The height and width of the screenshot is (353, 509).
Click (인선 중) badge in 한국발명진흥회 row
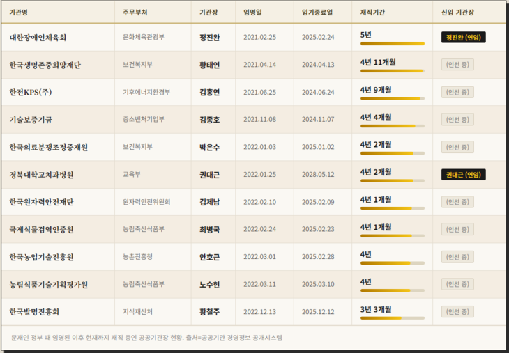click(x=457, y=311)
